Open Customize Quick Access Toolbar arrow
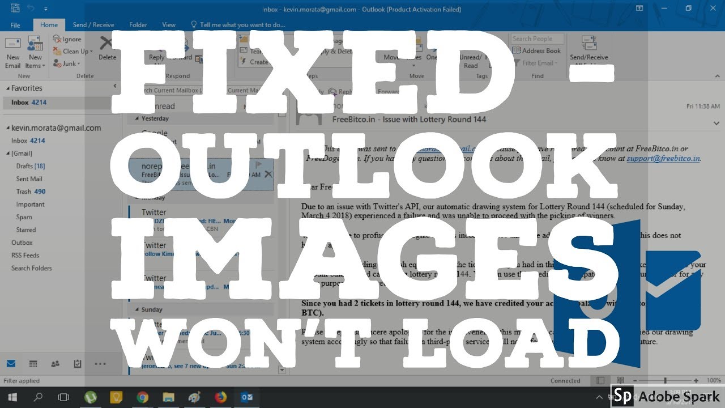 pyautogui.click(x=46, y=10)
